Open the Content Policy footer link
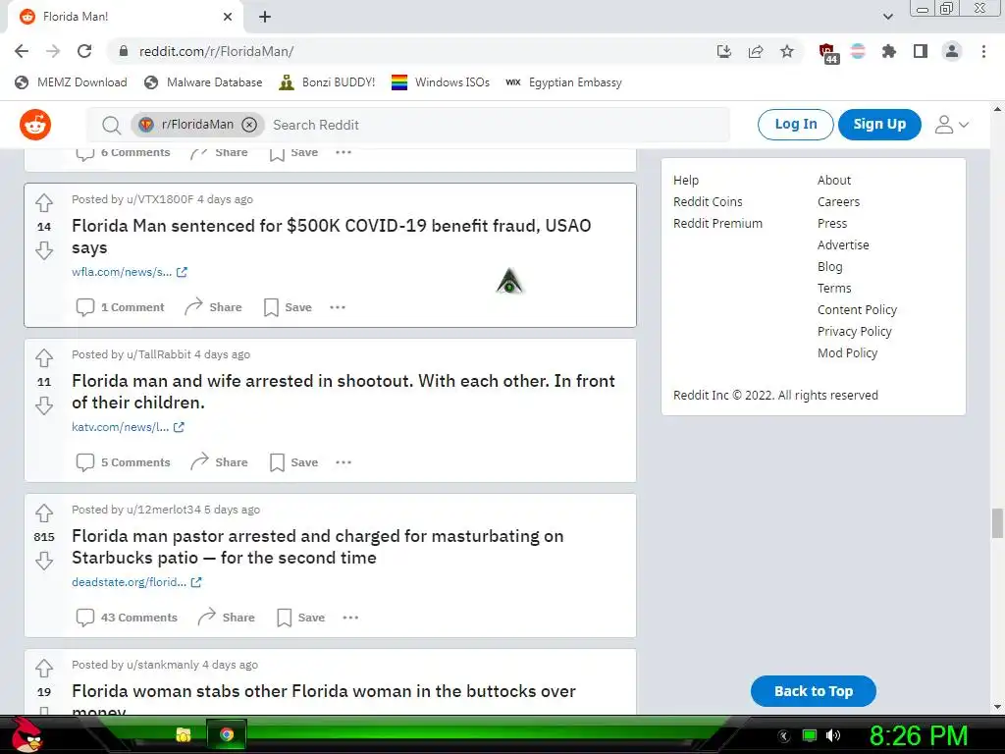The image size is (1005, 754). tap(857, 309)
